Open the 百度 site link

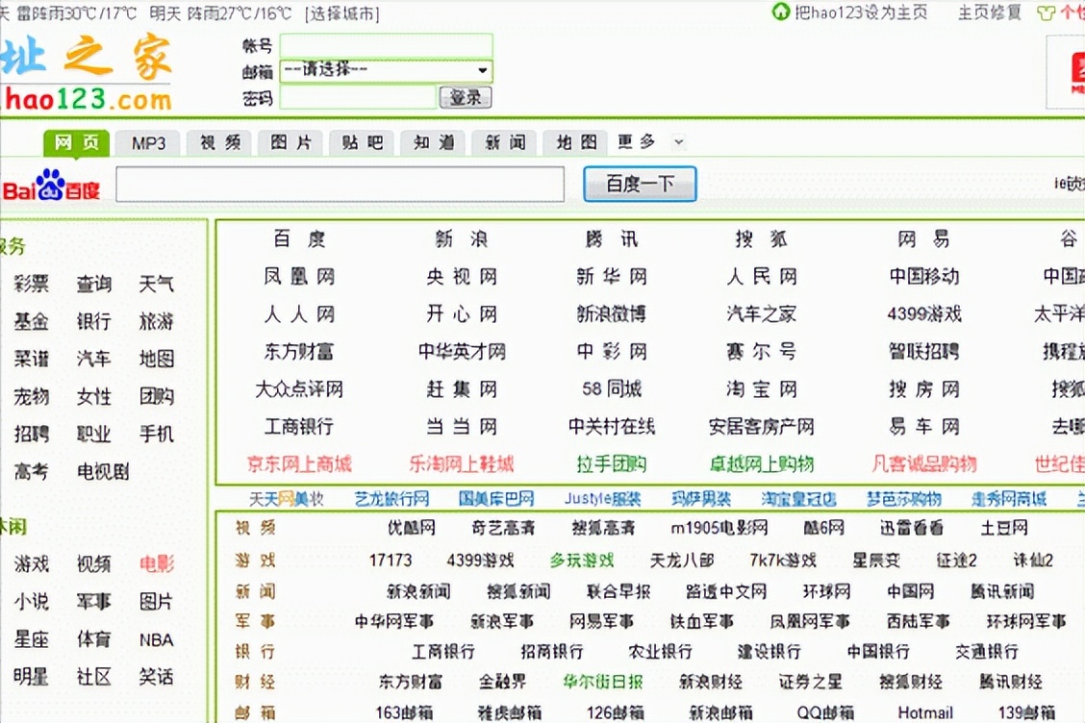point(299,238)
